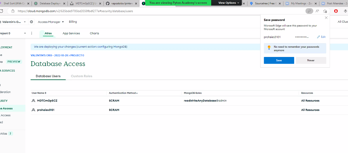Open the View Options dropdown

click(229, 3)
